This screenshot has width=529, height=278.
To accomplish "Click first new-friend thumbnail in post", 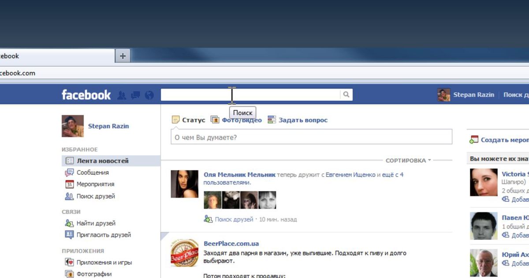I will (212, 200).
